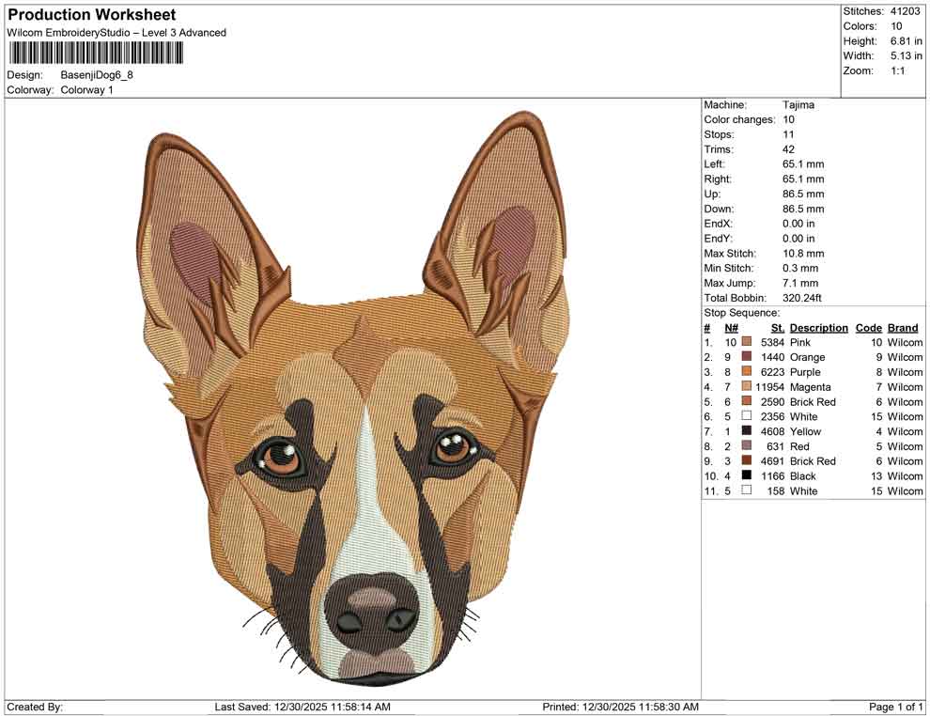Click the Code column header

[x=869, y=328]
